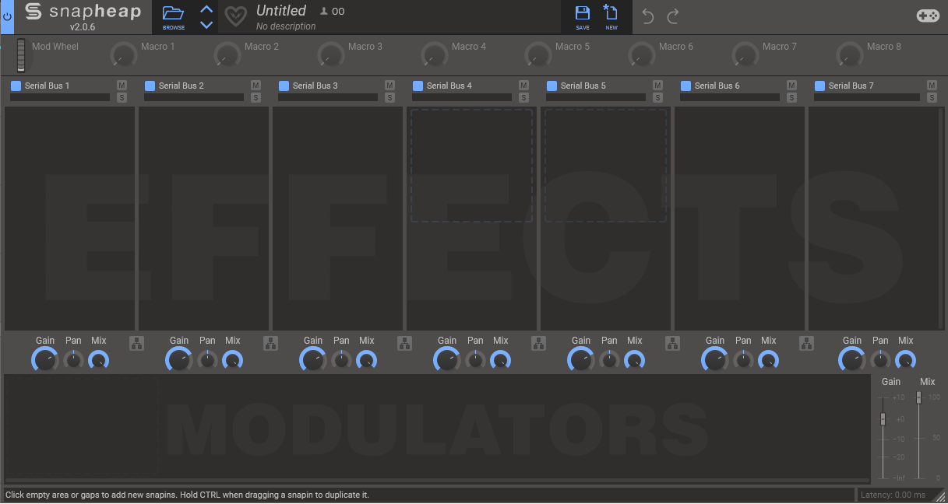The image size is (948, 504).
Task: Save the current patch
Action: [581, 16]
